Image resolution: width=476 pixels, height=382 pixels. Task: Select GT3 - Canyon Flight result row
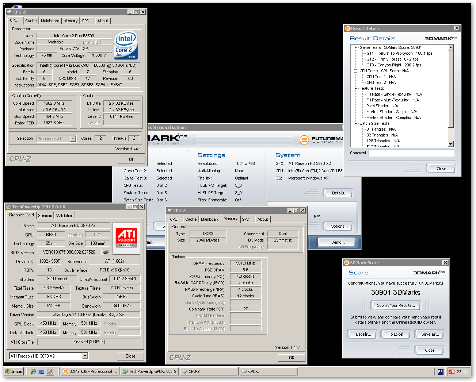pyautogui.click(x=394, y=65)
